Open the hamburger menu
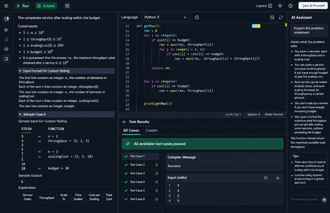The height and width of the screenshot is (213, 330). coord(6,6)
